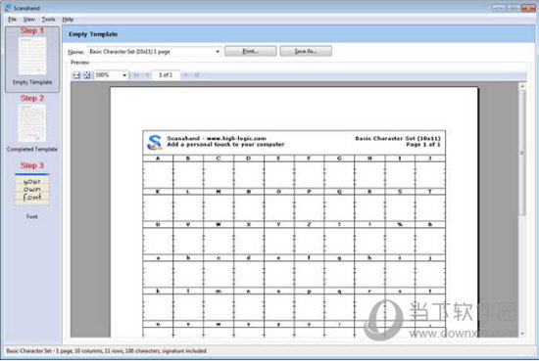Select Step 3 Font thumbnail
Image resolution: width=539 pixels, height=361 pixels.
click(x=32, y=191)
